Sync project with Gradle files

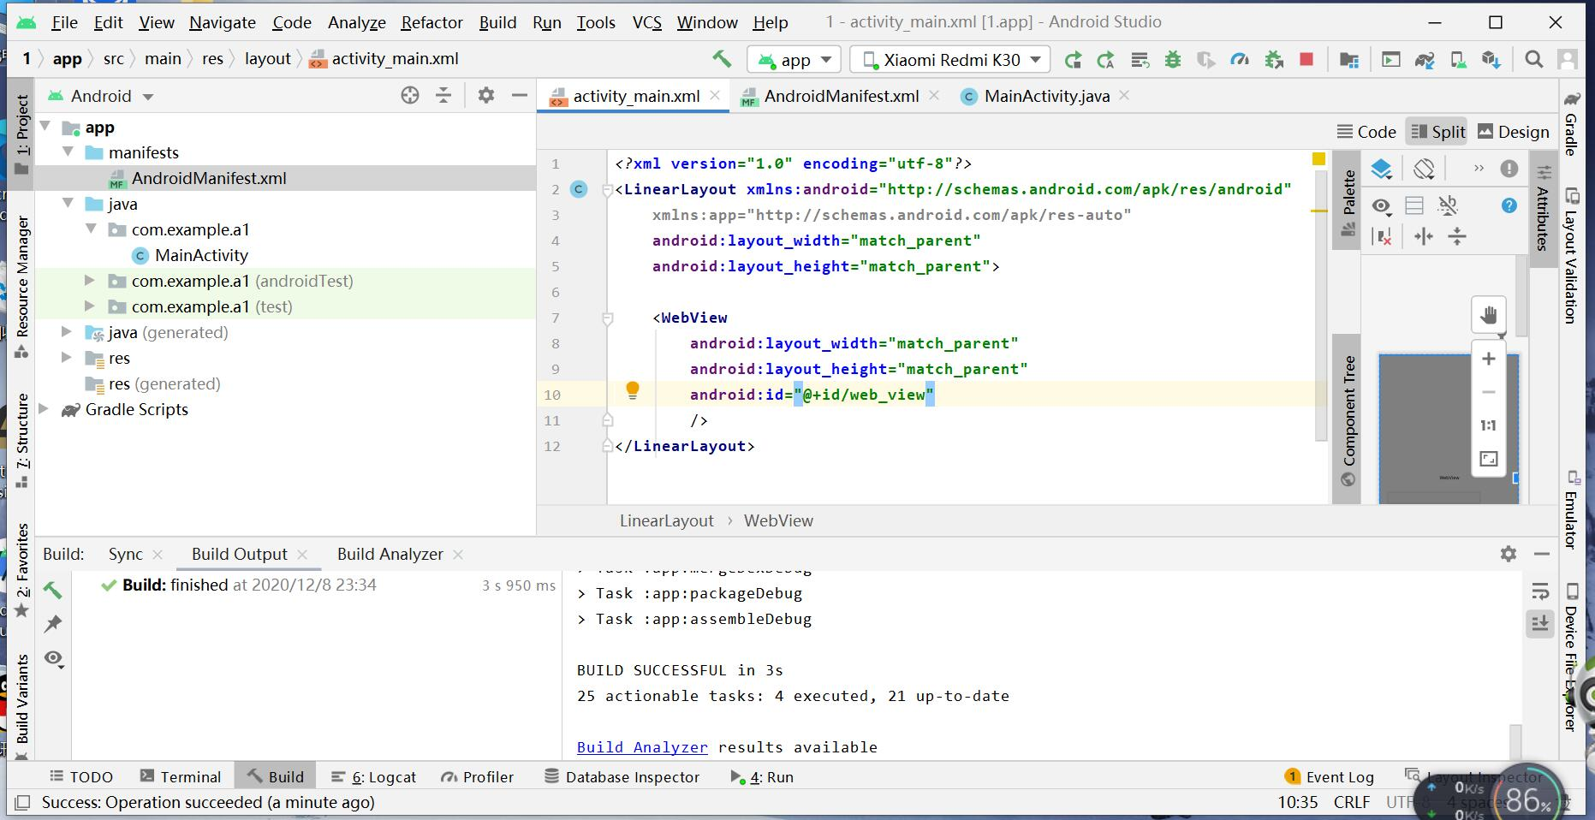click(x=1425, y=60)
